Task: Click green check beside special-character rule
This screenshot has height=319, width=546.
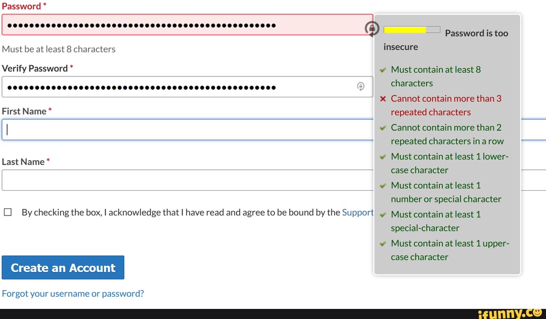Action: [x=383, y=214]
